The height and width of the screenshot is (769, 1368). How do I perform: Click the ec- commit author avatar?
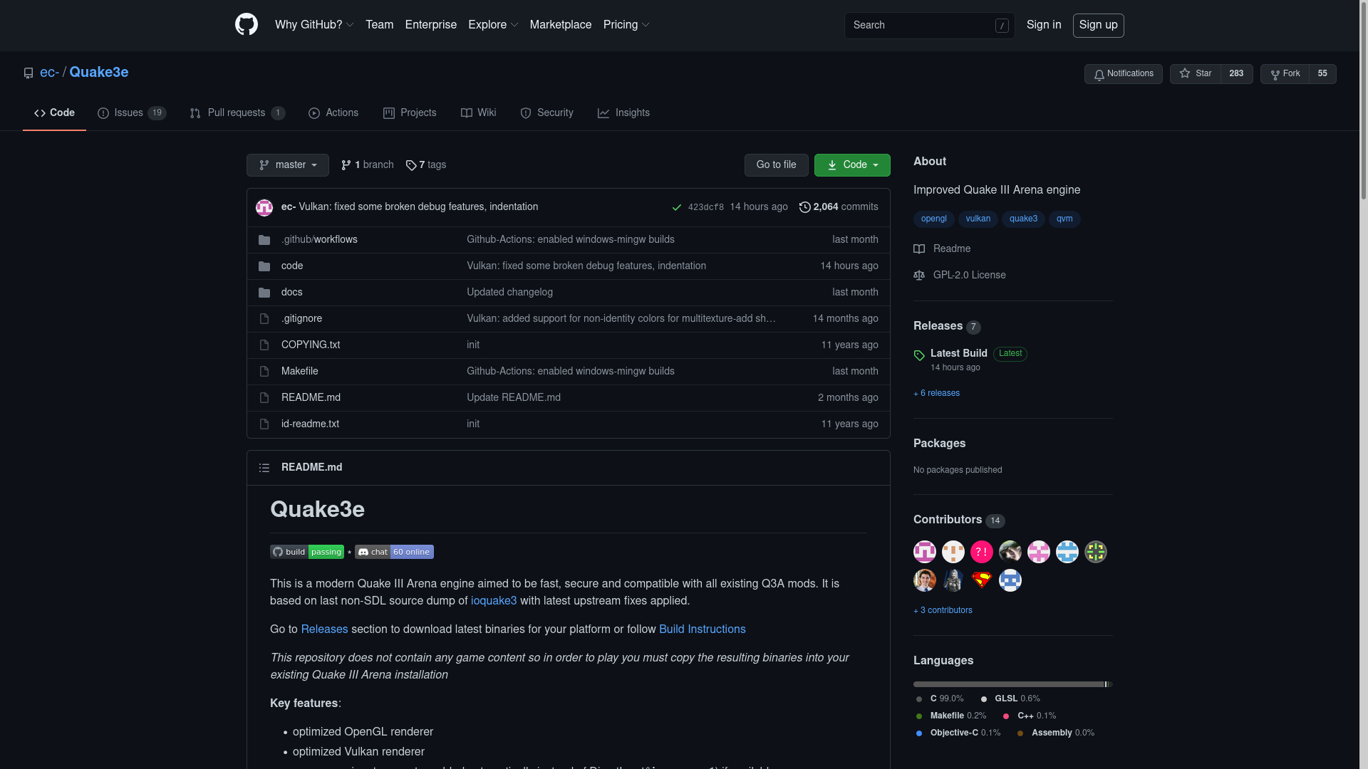coord(264,207)
